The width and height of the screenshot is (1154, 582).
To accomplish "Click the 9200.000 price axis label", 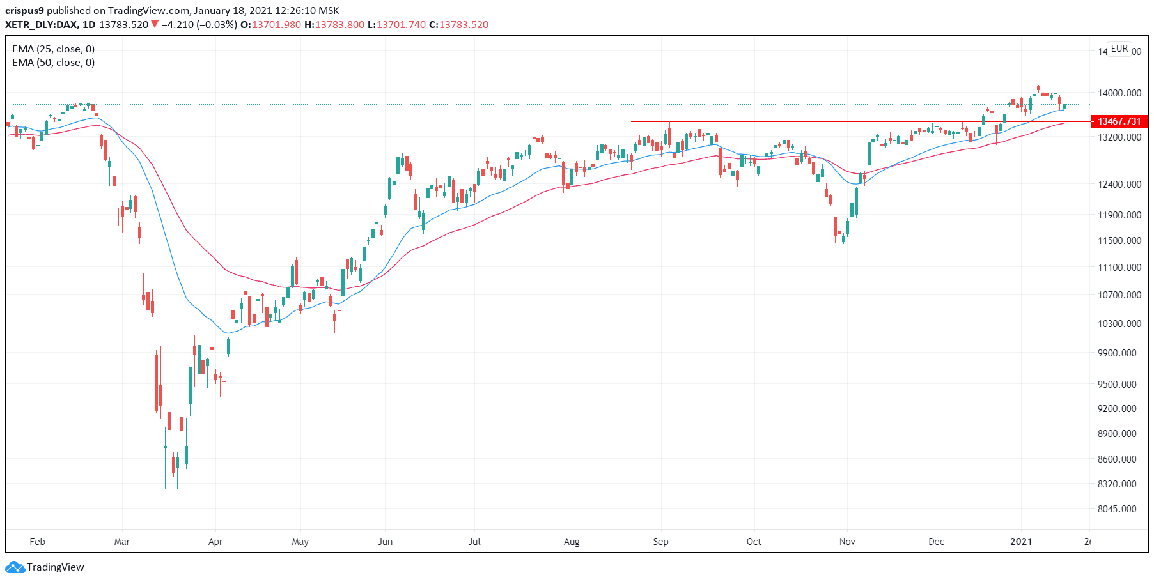I will point(1117,408).
